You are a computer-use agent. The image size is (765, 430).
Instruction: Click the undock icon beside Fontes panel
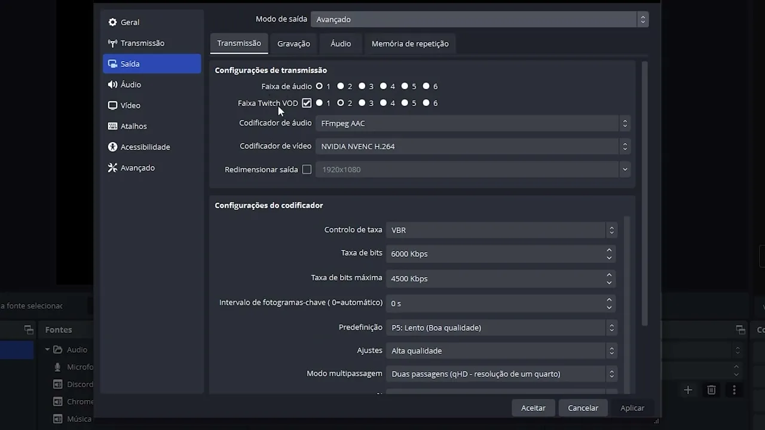29,330
